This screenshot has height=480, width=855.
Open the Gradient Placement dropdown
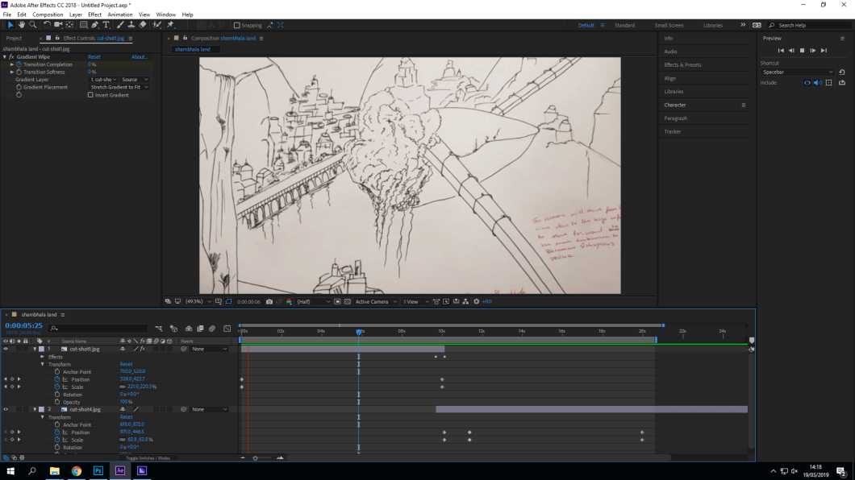(119, 87)
